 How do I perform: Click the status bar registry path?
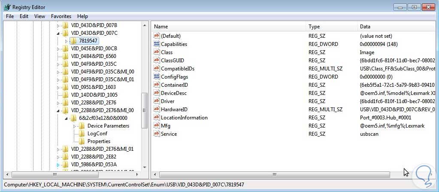coord(124,185)
